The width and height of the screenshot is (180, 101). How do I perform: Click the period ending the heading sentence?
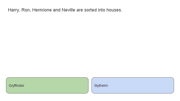tap(122, 11)
